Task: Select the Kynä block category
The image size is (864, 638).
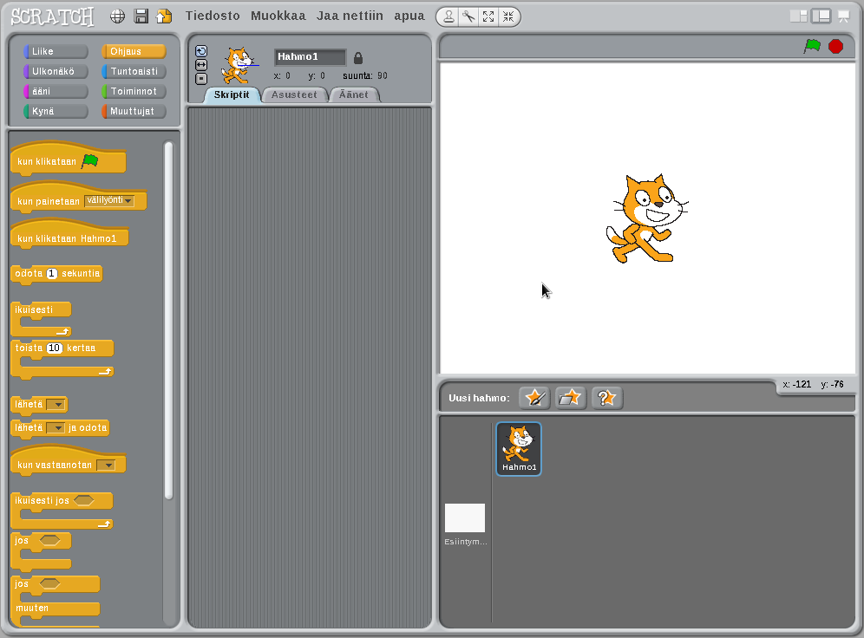Action: coord(56,111)
